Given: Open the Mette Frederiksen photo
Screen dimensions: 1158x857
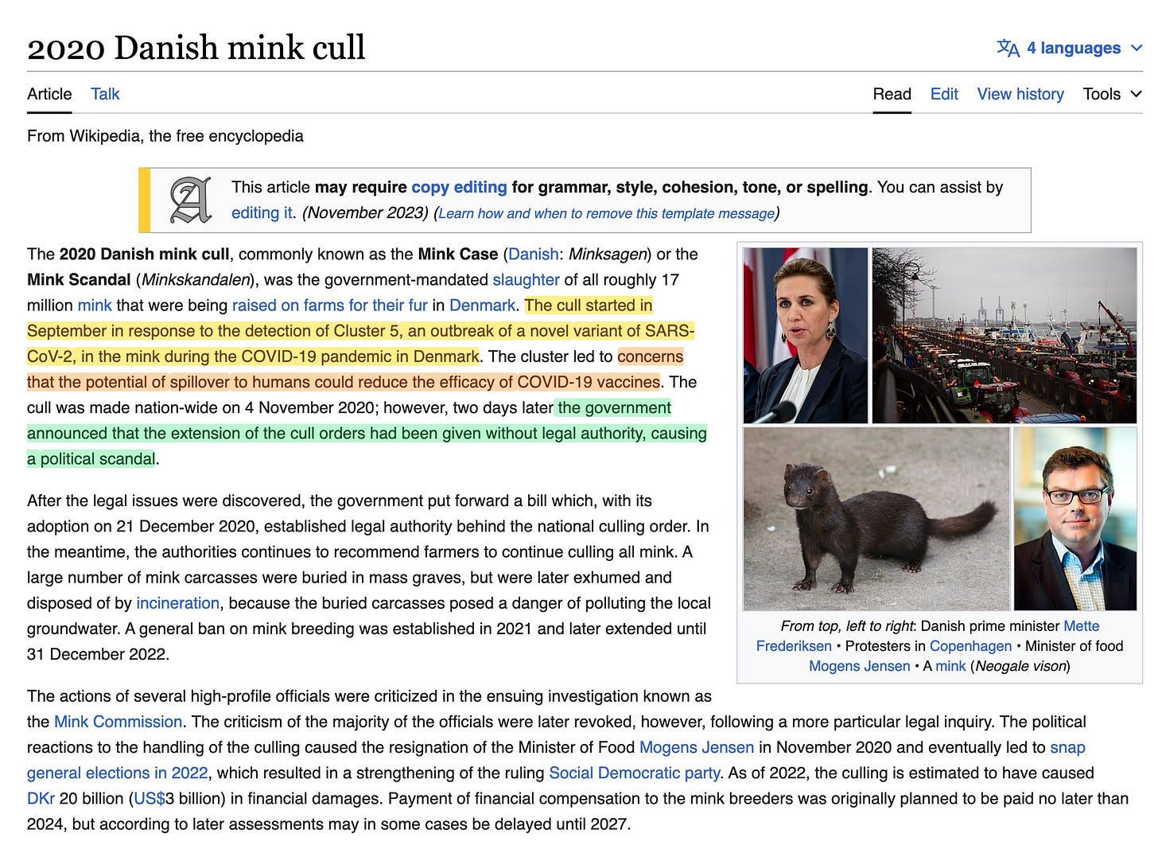Looking at the screenshot, I should (805, 335).
